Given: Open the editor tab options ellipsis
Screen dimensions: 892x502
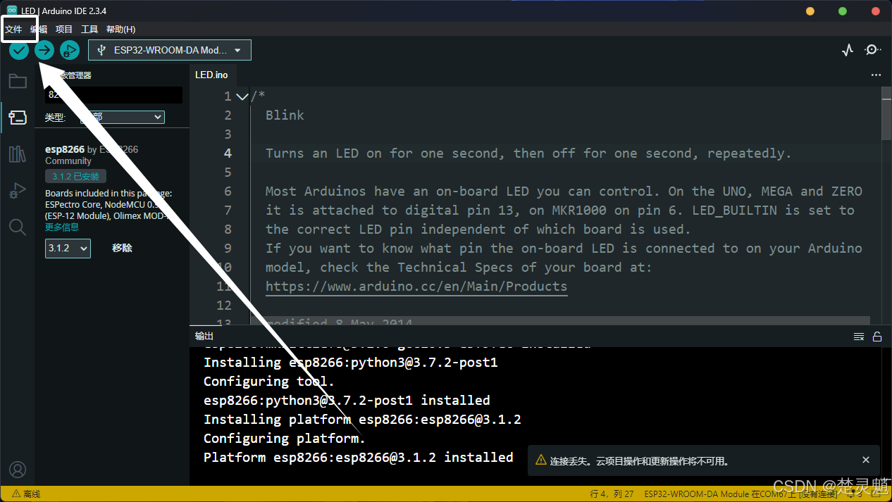Looking at the screenshot, I should pyautogui.click(x=876, y=75).
